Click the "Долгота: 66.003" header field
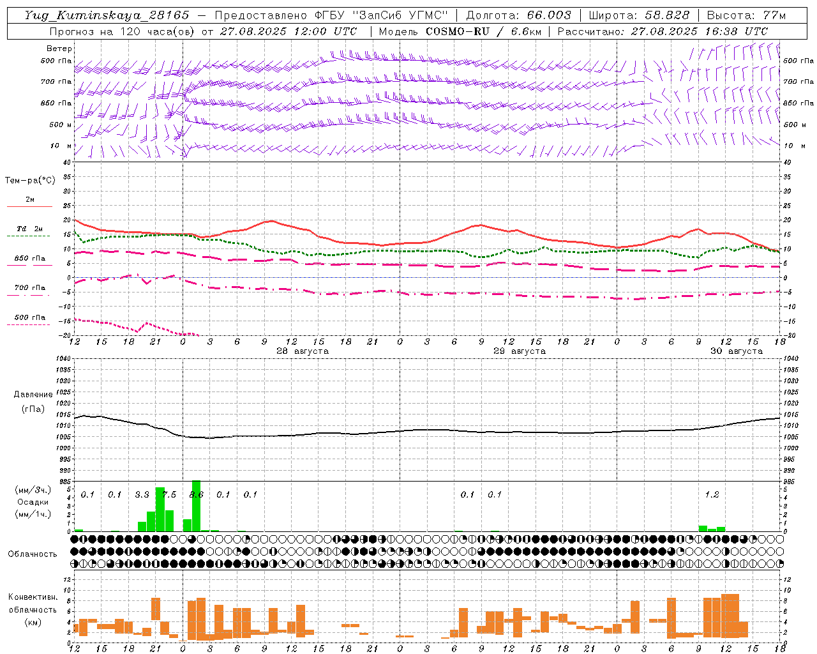Viewport: 817px width, 654px height. point(518,15)
